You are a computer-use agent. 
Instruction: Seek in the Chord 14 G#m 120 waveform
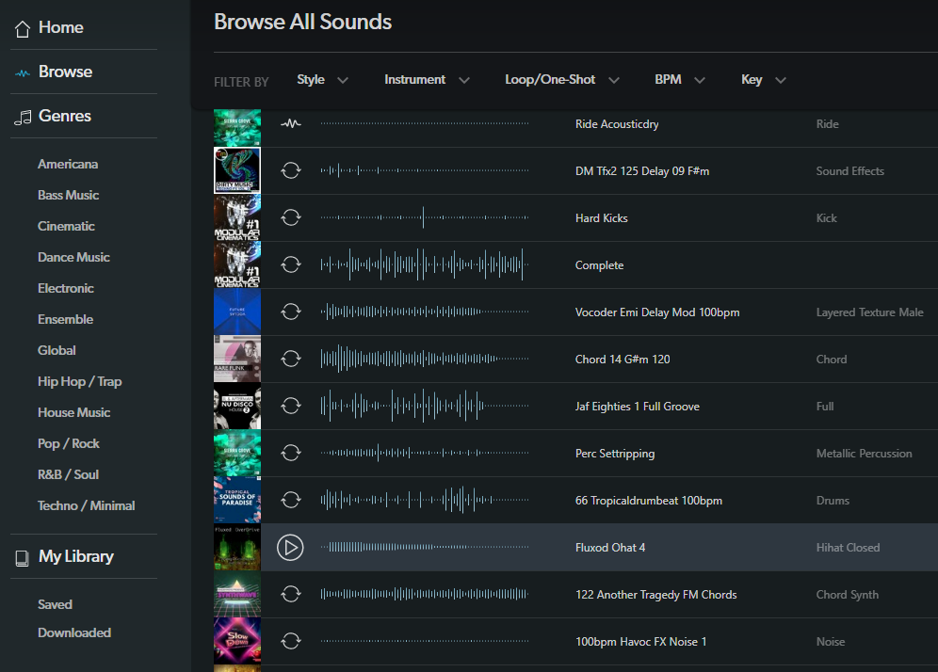(x=425, y=359)
